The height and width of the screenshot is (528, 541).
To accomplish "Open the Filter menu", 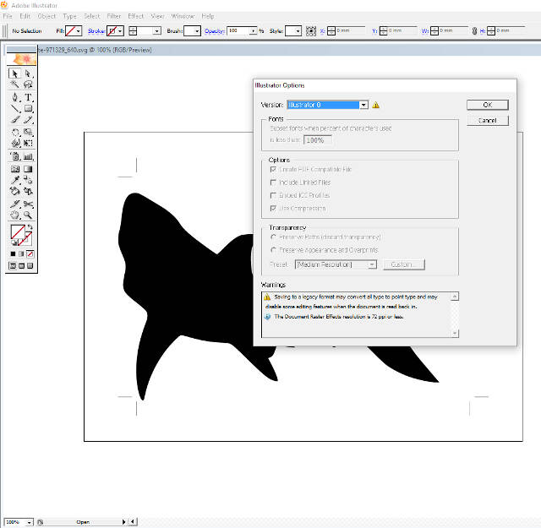I will pos(114,16).
